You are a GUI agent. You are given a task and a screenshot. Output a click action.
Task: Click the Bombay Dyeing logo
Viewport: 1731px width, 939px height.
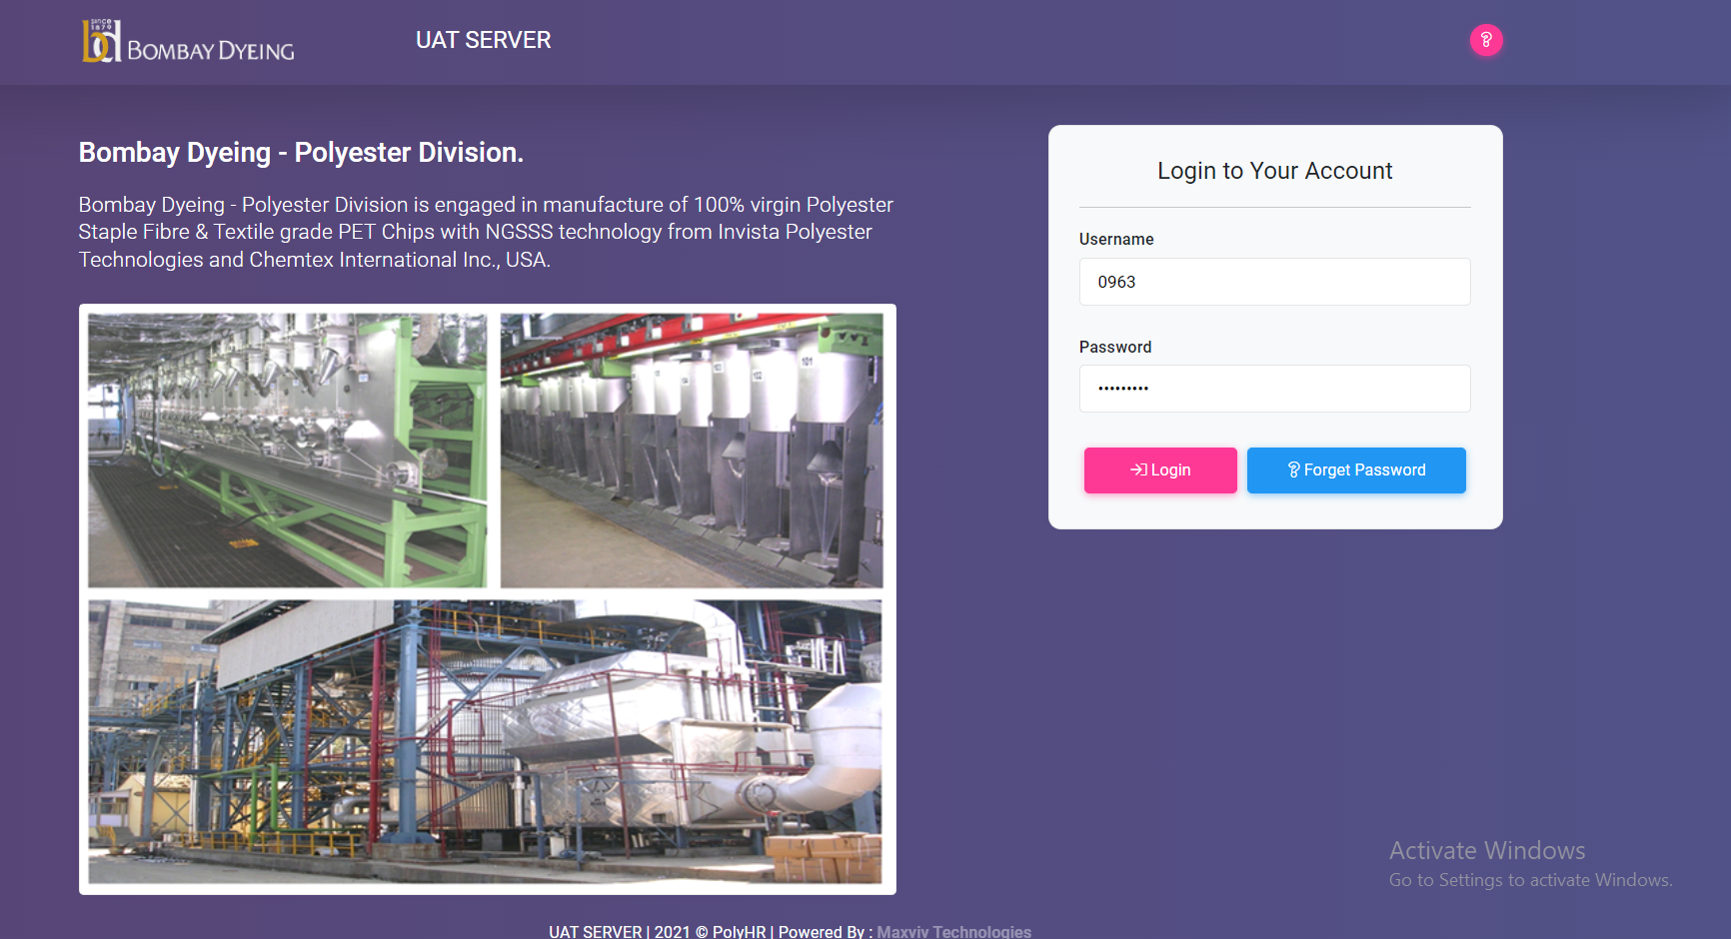click(x=188, y=41)
